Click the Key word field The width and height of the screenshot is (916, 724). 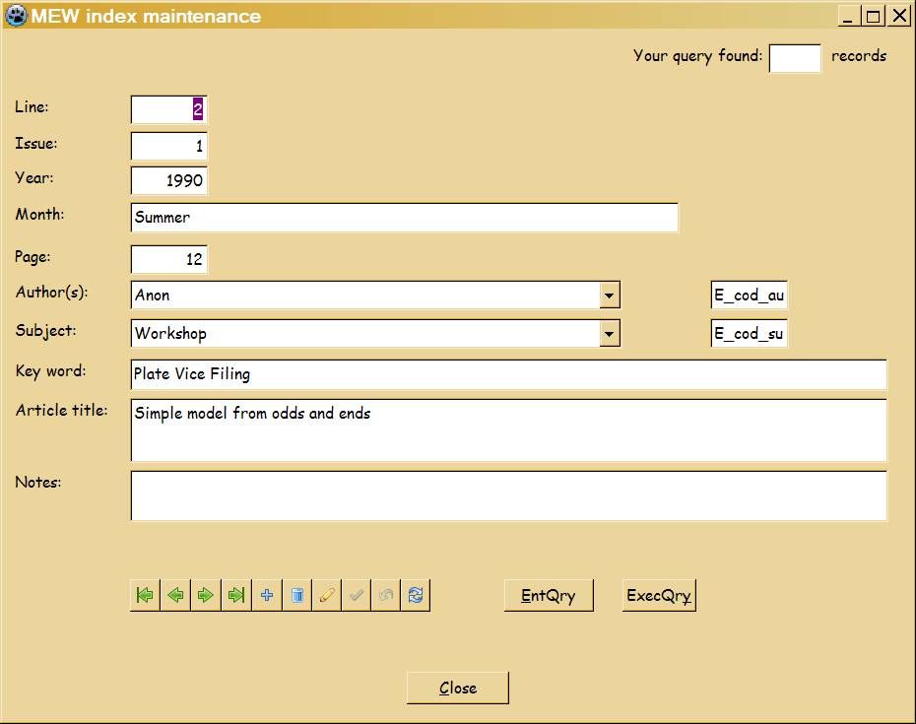(x=508, y=374)
